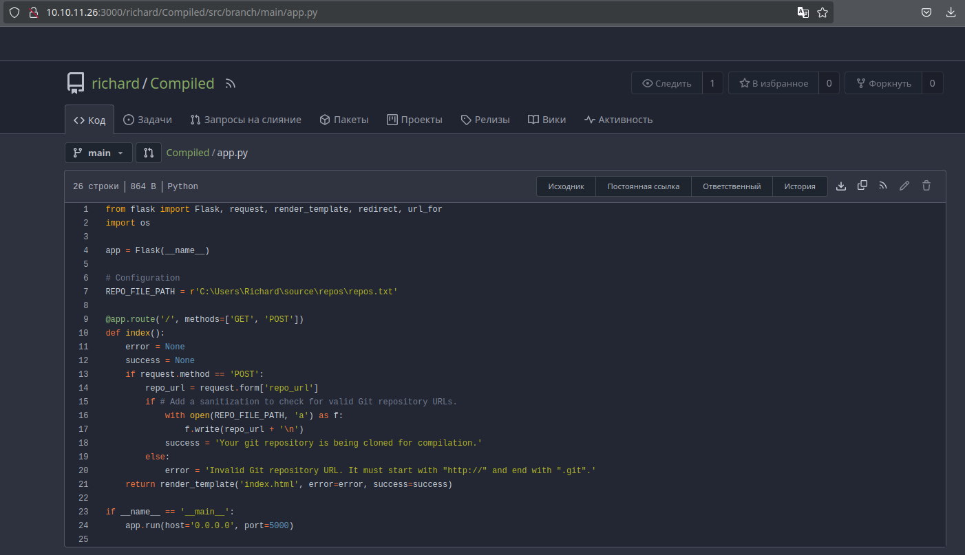Bookmark this page with the star icon
965x555 pixels.
pyautogui.click(x=823, y=12)
